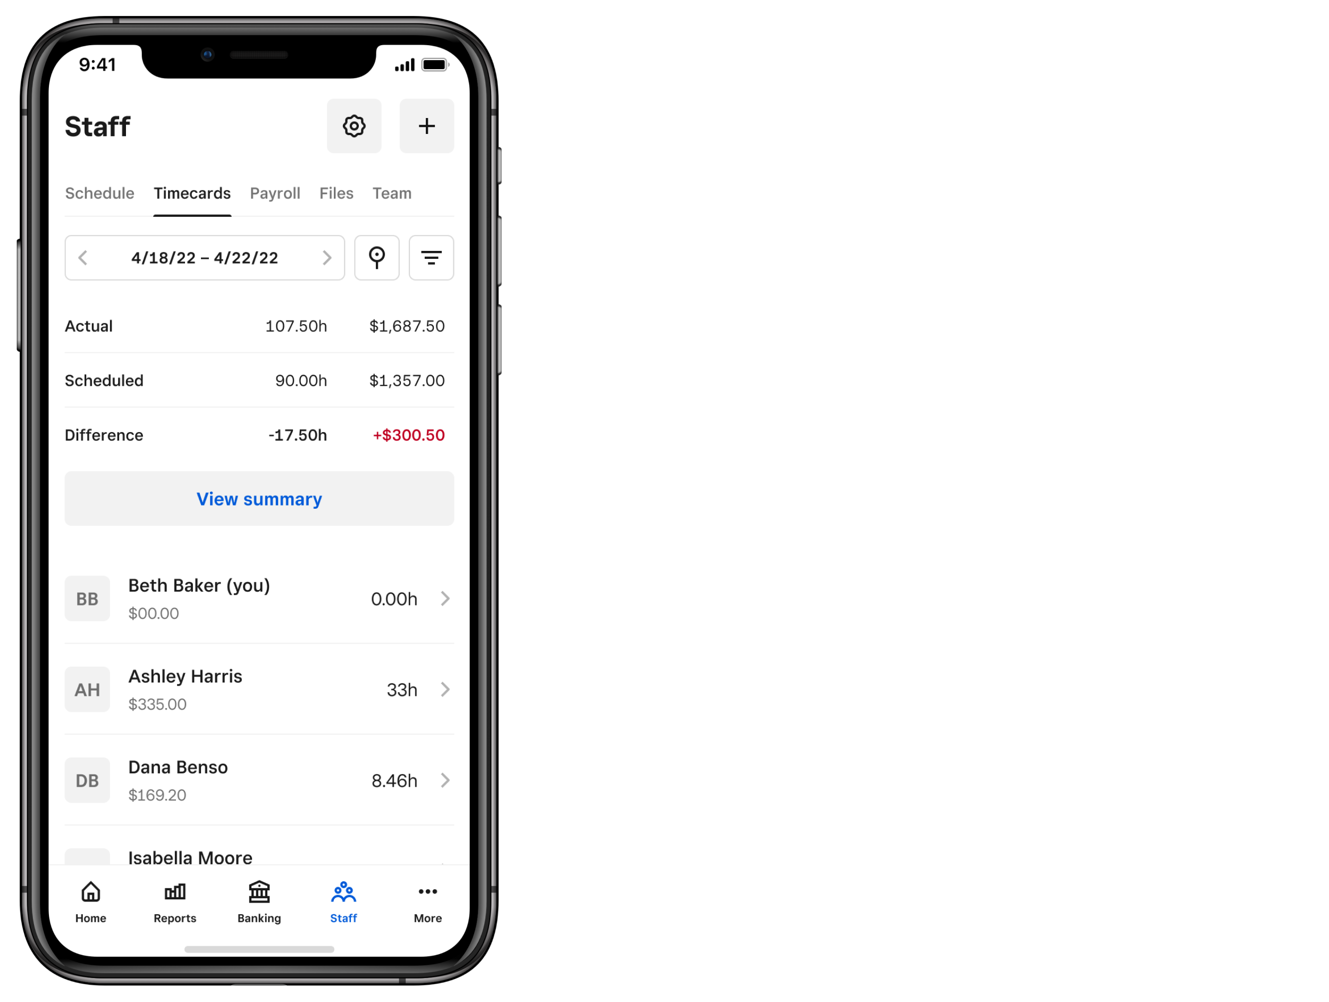1329x1002 pixels.
Task: Tap the location pin icon
Action: click(x=377, y=257)
